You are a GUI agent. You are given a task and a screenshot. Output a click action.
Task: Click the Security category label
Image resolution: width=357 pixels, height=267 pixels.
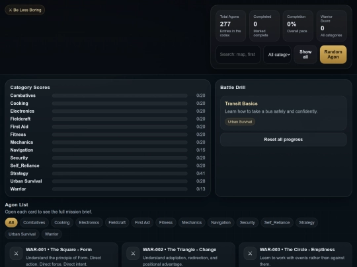(19, 158)
